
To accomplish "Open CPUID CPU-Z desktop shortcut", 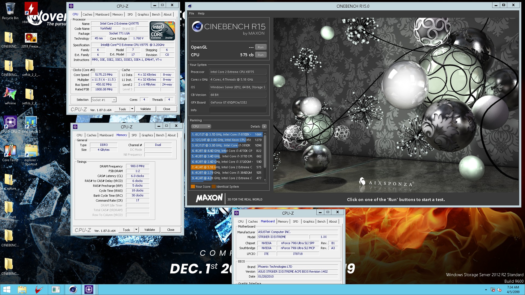I will pos(10,125).
